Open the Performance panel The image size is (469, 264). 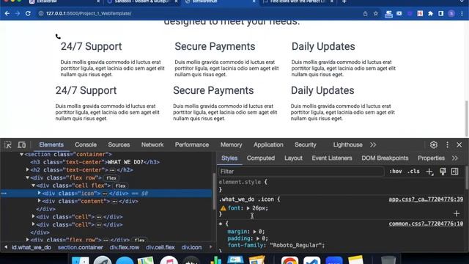(192, 145)
